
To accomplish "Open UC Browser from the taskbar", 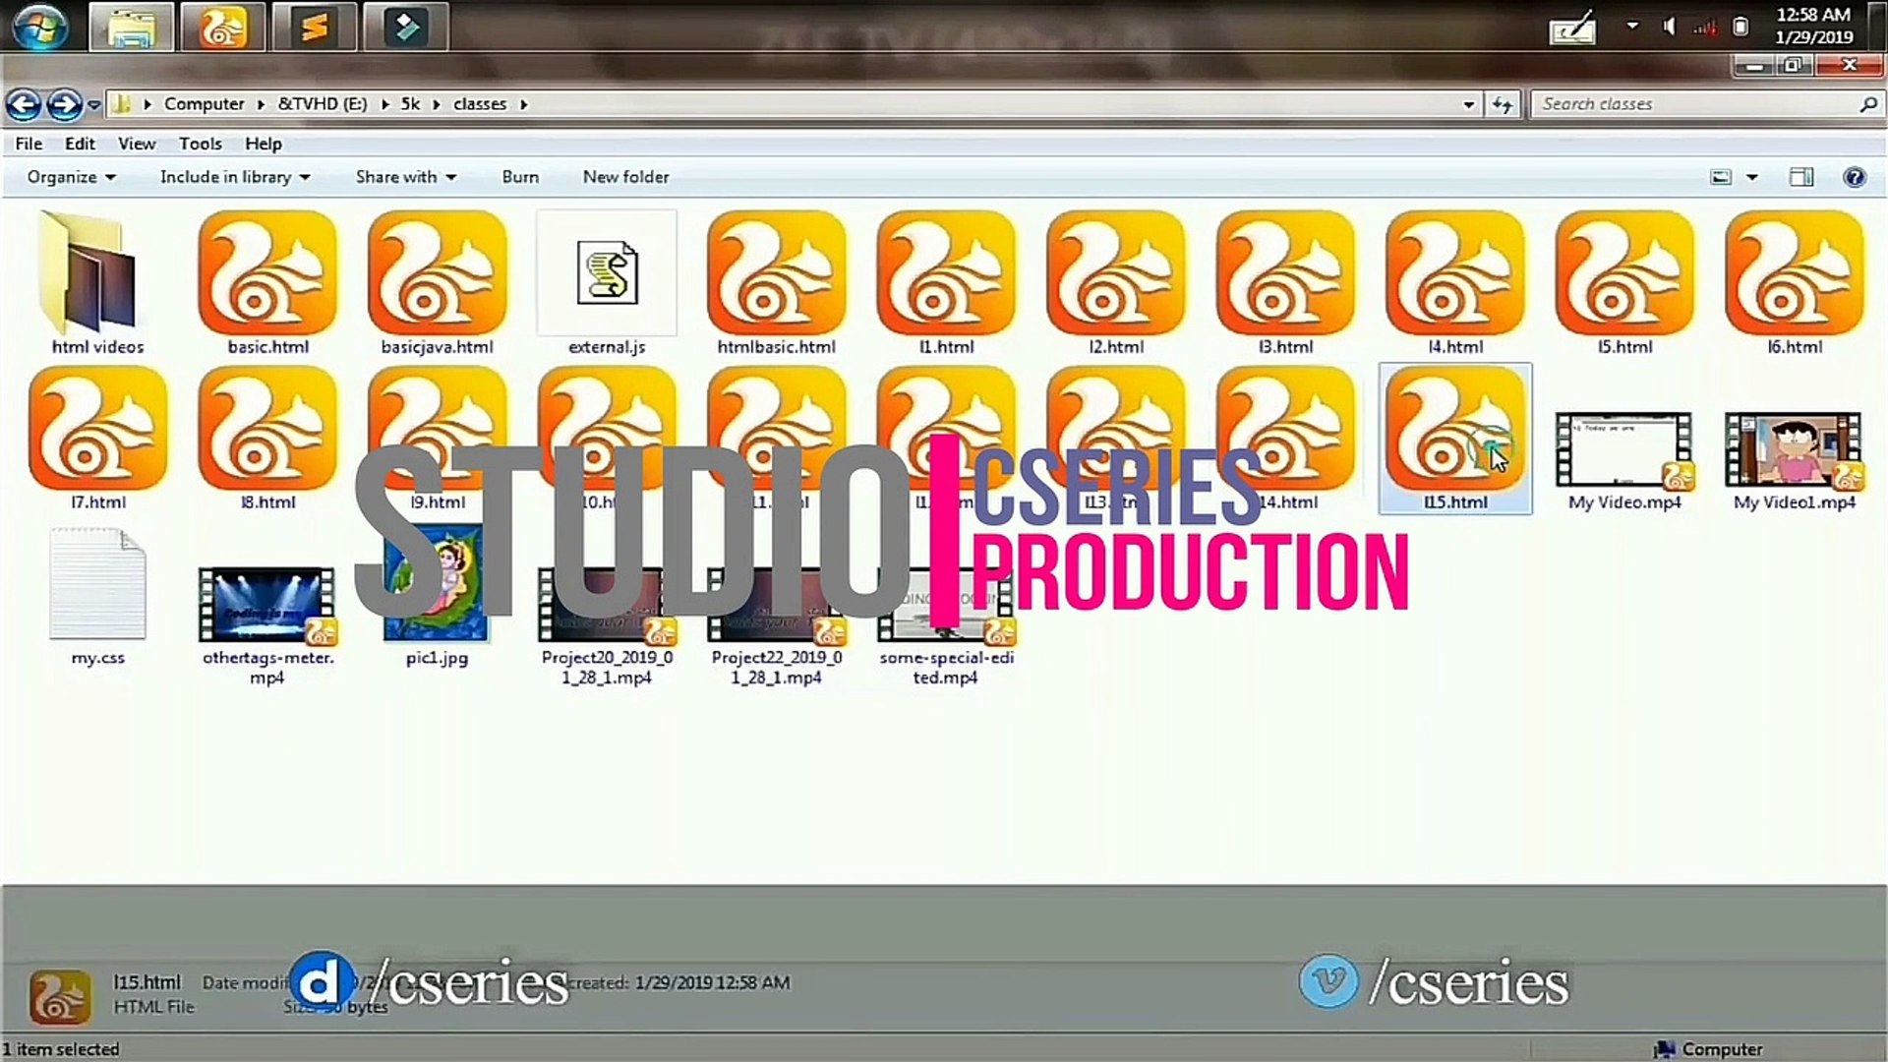I will [x=222, y=27].
